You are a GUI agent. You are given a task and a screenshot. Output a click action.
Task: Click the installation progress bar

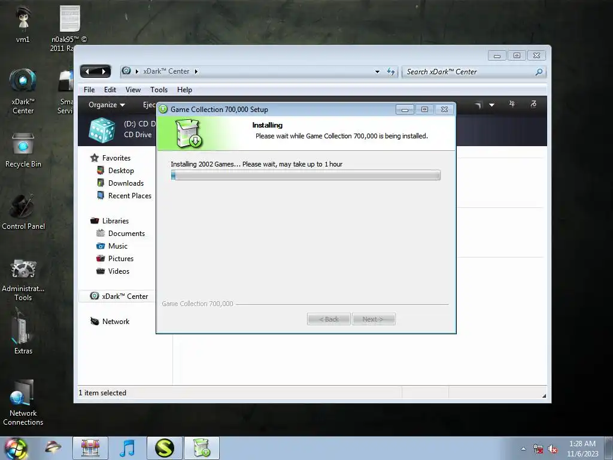(x=306, y=175)
